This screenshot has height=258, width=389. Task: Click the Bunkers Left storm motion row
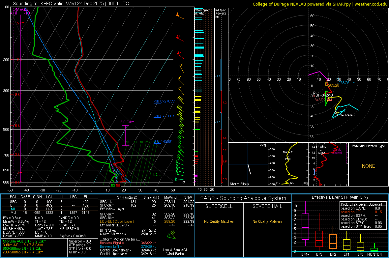pyautogui.click(x=128, y=246)
